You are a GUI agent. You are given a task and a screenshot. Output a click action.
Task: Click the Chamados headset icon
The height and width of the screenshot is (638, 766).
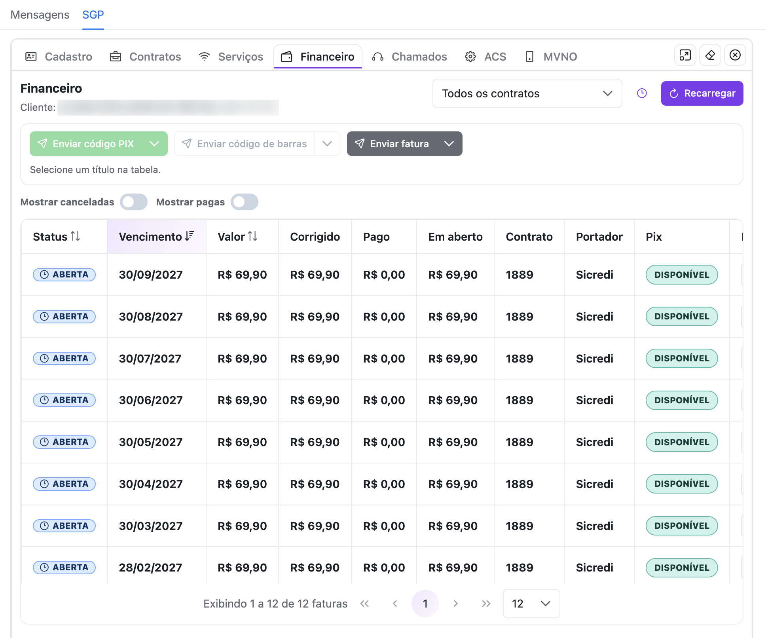(378, 57)
